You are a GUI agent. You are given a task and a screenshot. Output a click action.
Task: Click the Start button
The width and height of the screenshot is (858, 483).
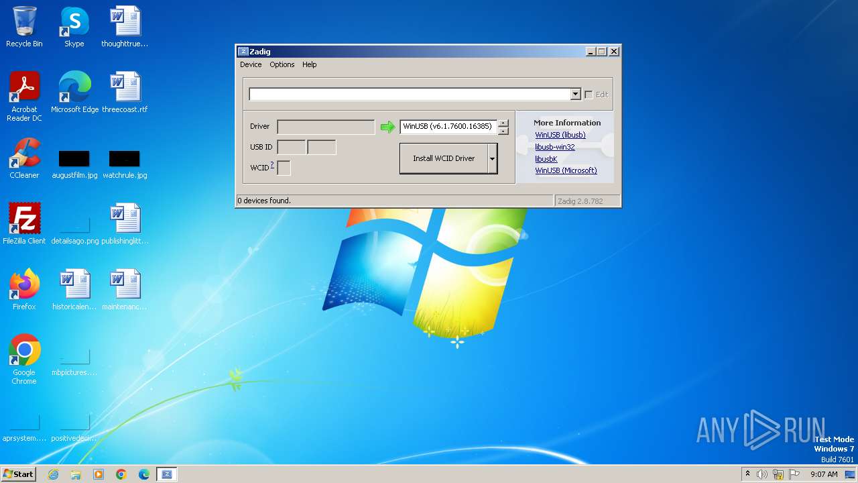coord(18,474)
